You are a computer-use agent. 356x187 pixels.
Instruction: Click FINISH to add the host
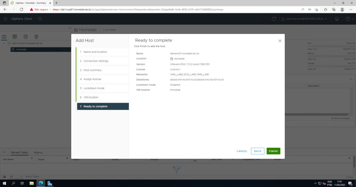coord(273,151)
